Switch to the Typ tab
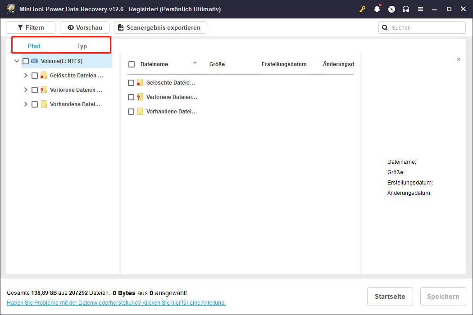 click(x=82, y=46)
